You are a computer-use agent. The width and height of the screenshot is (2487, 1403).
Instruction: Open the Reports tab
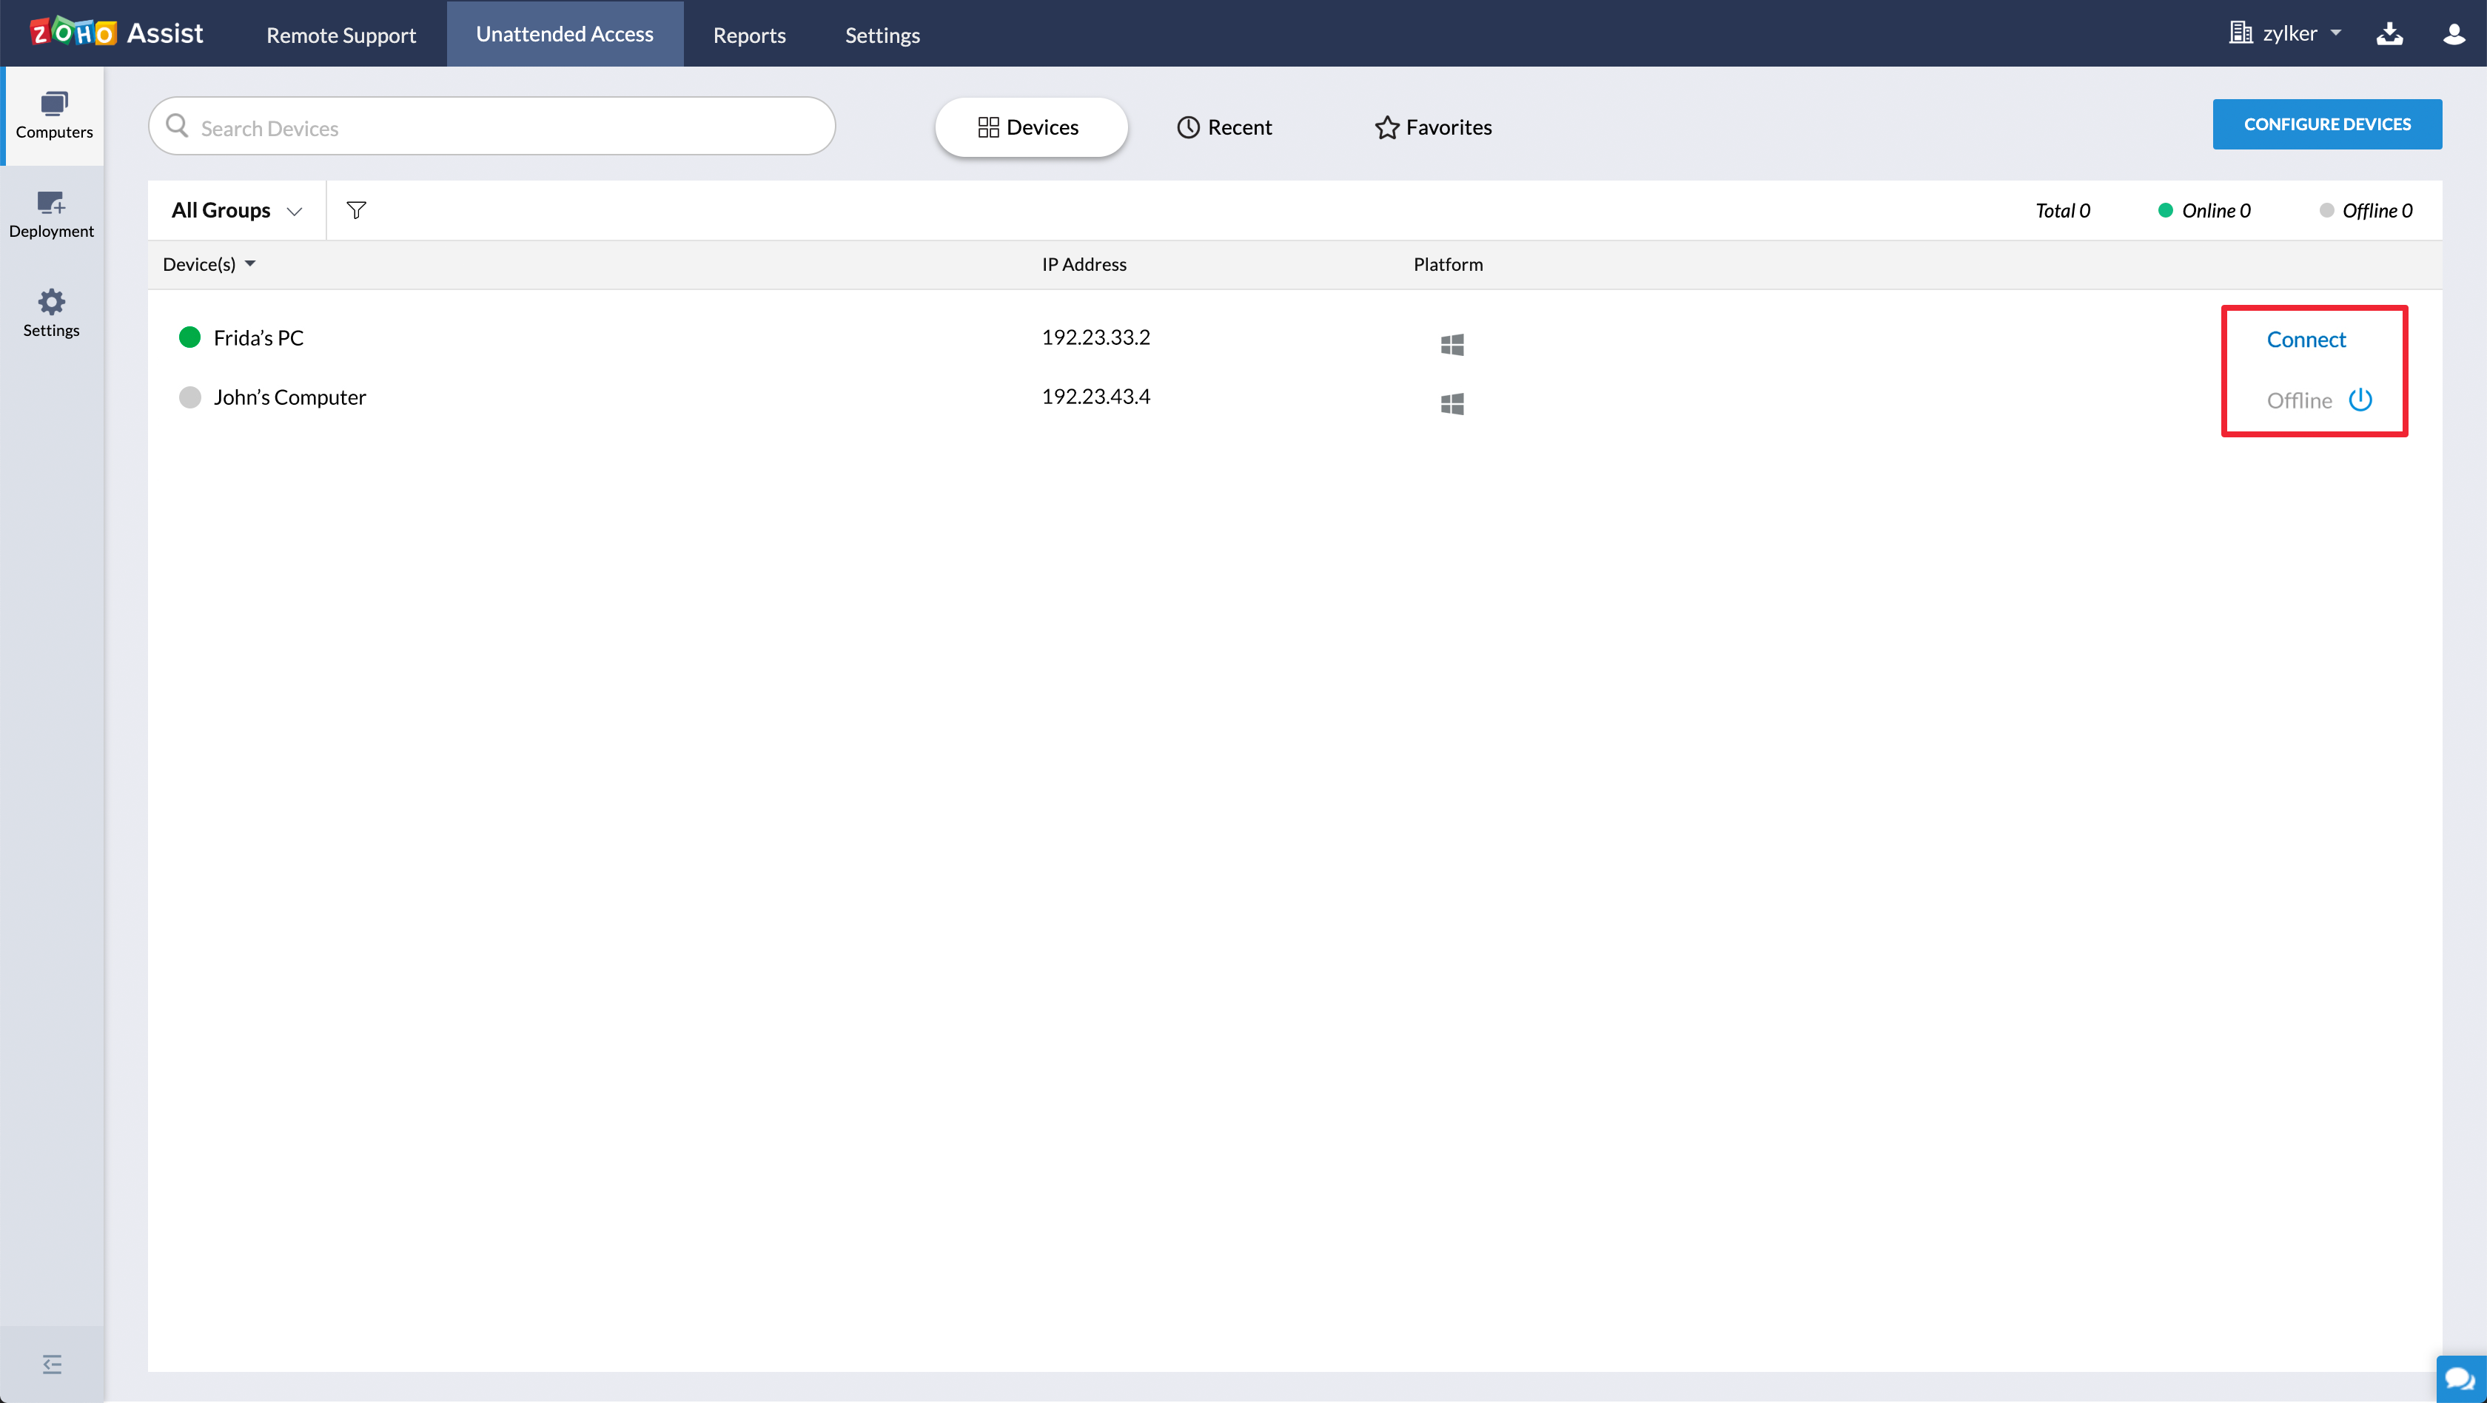(749, 35)
